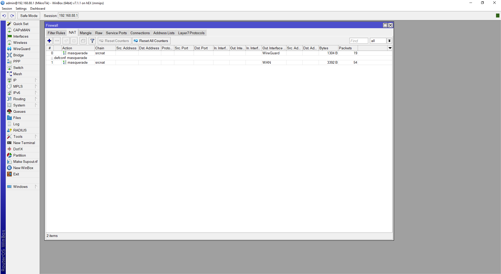Open the PPP sidebar item
501x274 pixels.
tap(23, 61)
